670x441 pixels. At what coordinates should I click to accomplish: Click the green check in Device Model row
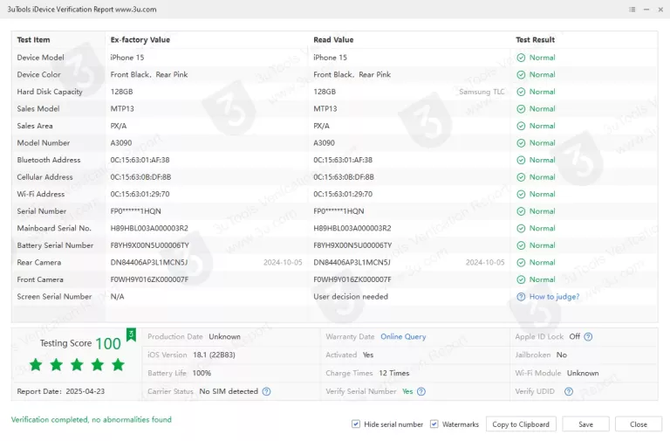pos(521,58)
